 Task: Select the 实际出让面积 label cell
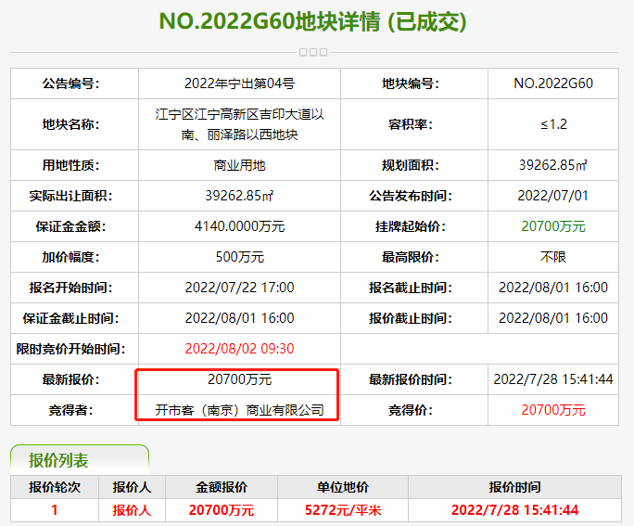click(x=74, y=196)
